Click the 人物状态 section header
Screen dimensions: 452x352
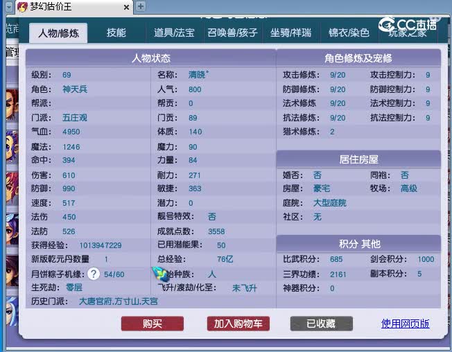(151, 58)
